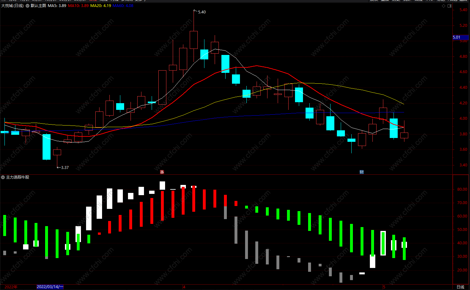Click the 80.00 indicator axis value
Viewport: 470px width, 290px height.
(462, 189)
